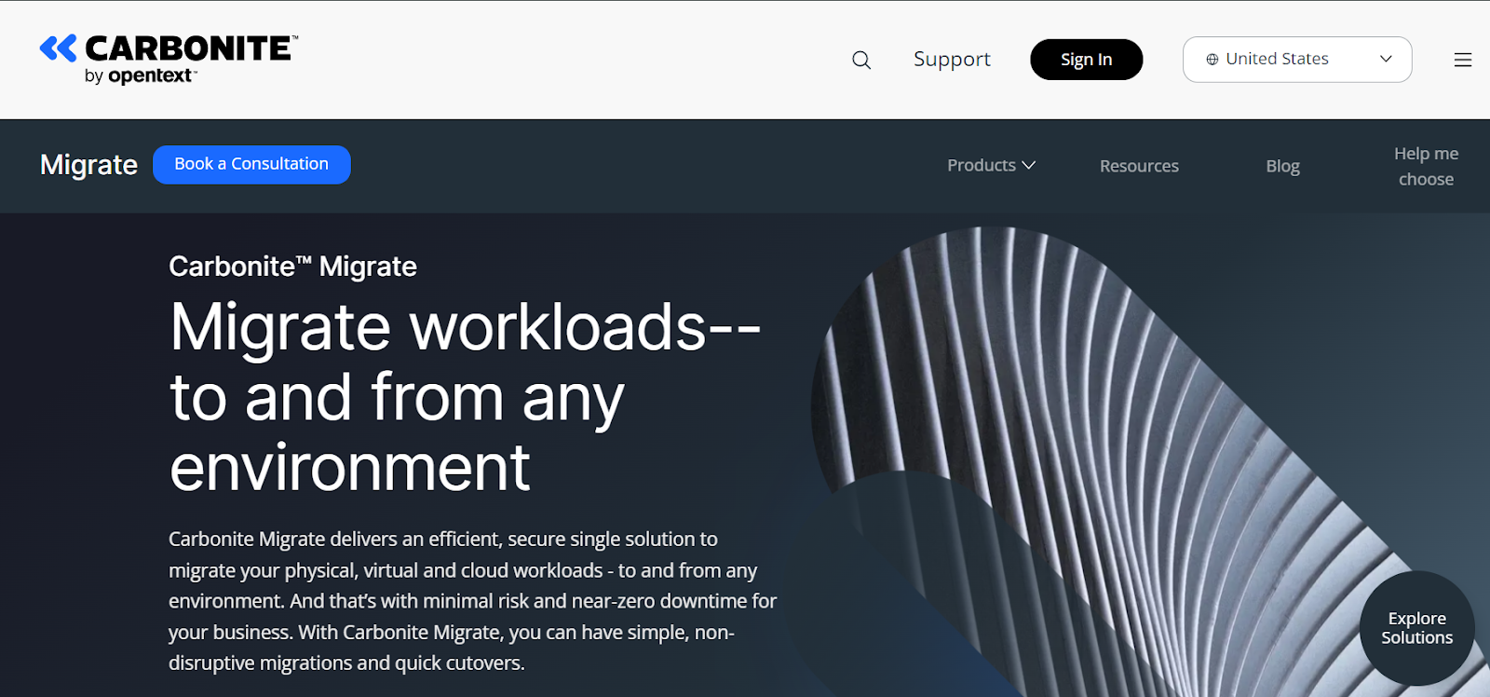Click the Explore Solutions round button
This screenshot has width=1490, height=697.
[1416, 628]
